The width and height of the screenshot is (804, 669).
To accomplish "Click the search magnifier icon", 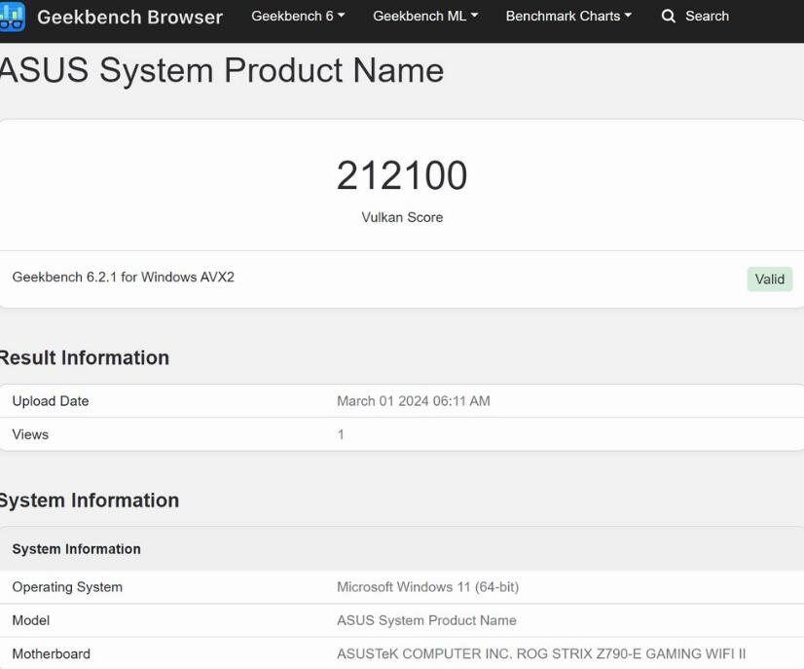I will [x=668, y=17].
